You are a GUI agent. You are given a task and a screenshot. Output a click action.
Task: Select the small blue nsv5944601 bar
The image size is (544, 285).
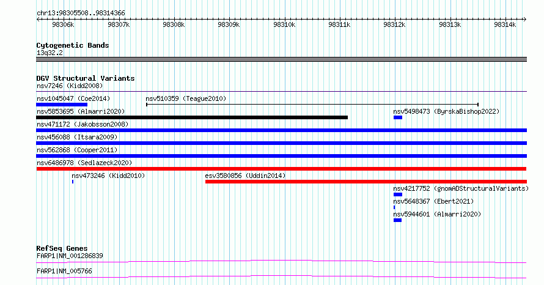397,220
